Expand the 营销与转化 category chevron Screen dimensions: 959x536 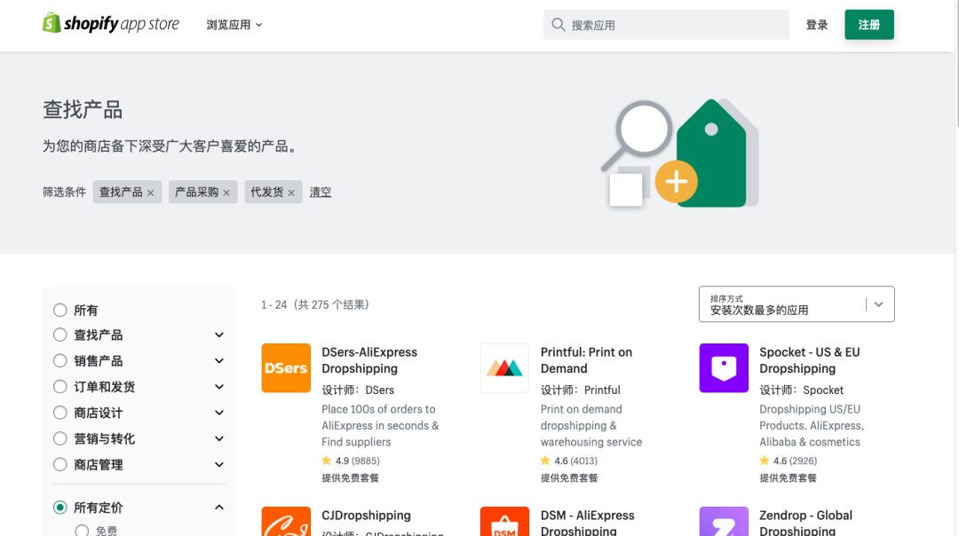pos(219,438)
